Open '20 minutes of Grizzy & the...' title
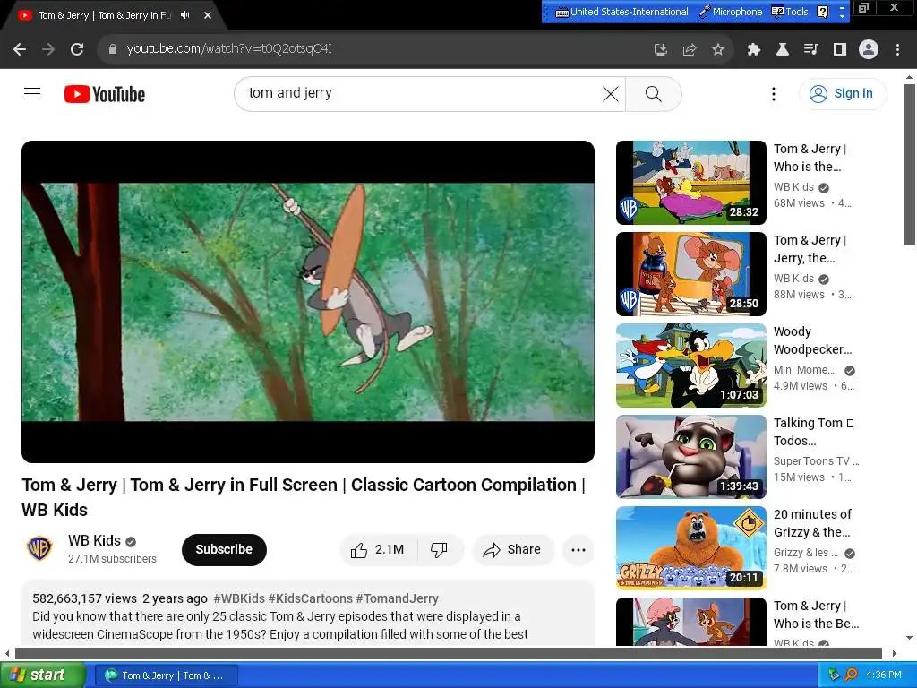This screenshot has width=917, height=688. 812,523
